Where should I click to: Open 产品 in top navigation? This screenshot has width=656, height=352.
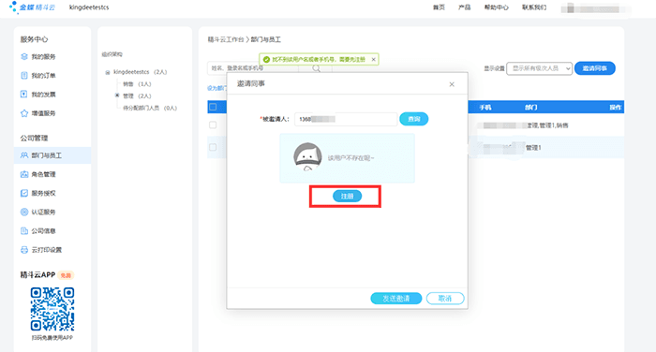pyautogui.click(x=465, y=7)
